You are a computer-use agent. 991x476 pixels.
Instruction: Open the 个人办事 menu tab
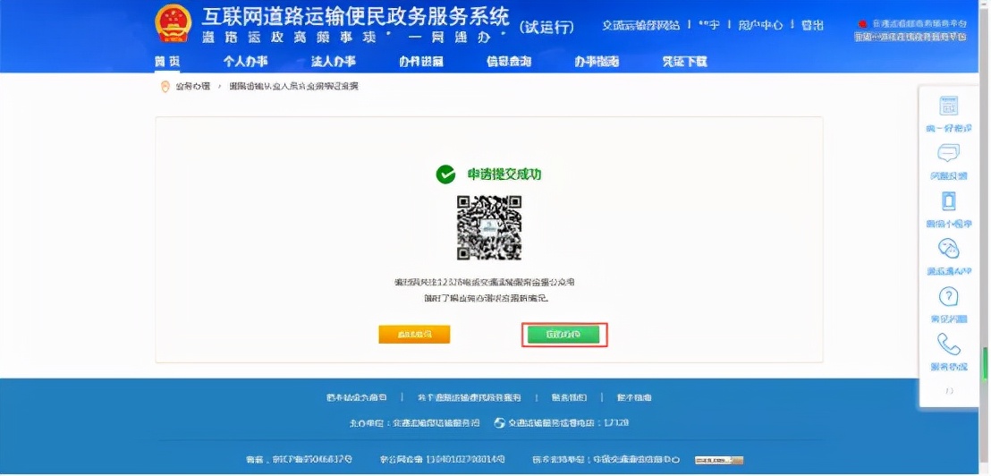[245, 62]
